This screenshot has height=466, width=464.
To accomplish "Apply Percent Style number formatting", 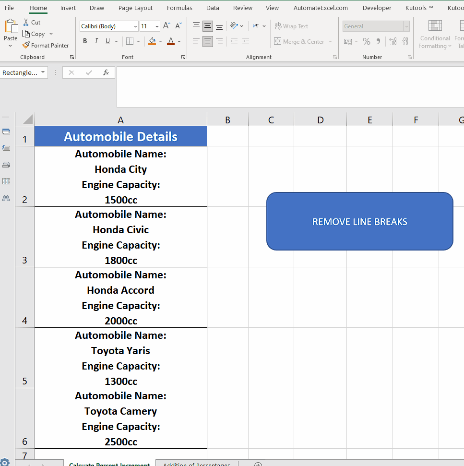I will coord(366,41).
